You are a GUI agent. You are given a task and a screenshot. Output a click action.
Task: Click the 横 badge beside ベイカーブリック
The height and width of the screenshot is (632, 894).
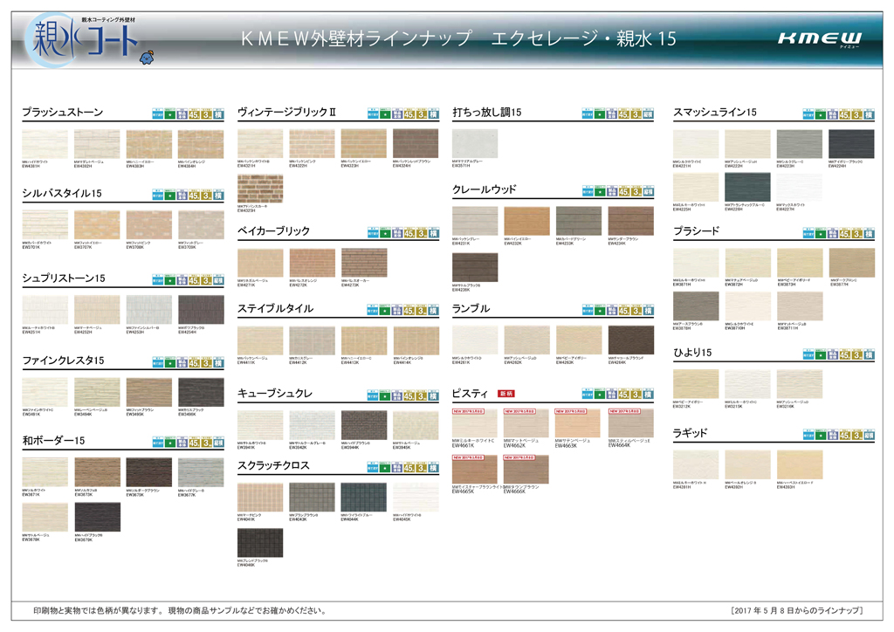[x=433, y=233]
